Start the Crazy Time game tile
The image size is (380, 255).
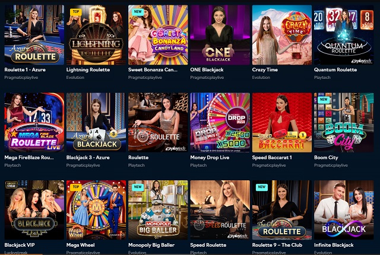282,35
